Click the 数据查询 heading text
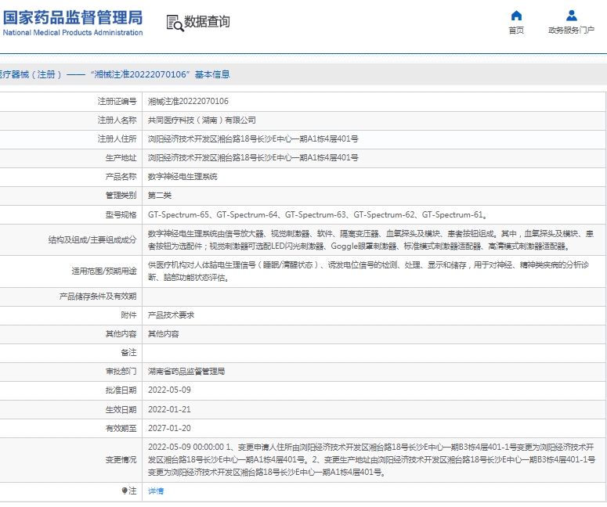The height and width of the screenshot is (507, 607). tap(207, 22)
